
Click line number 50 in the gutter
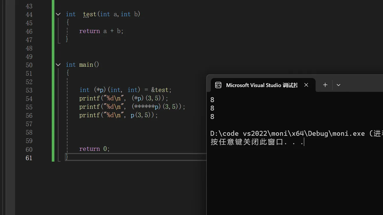pyautogui.click(x=29, y=65)
